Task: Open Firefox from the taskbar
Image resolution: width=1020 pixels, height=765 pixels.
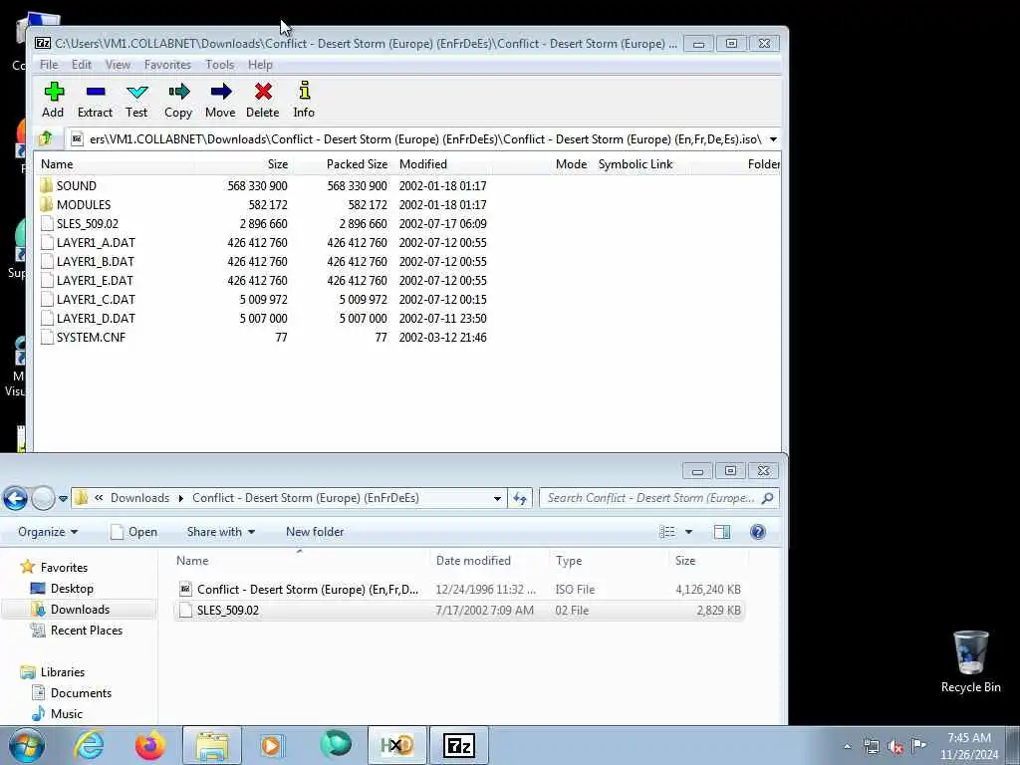Action: [150, 745]
